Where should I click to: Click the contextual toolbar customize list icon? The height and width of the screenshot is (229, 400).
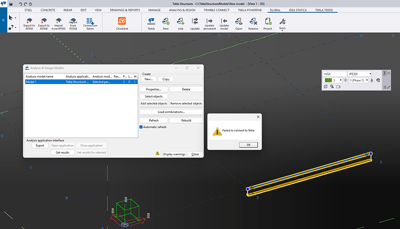point(385,87)
